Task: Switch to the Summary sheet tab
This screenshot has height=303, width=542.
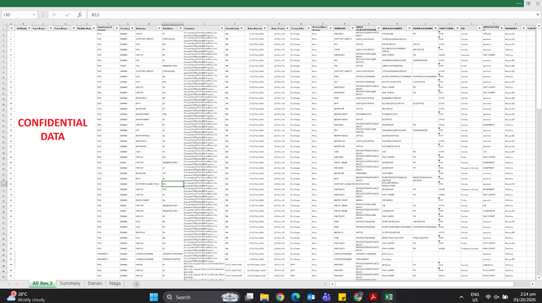Action: pyautogui.click(x=70, y=283)
